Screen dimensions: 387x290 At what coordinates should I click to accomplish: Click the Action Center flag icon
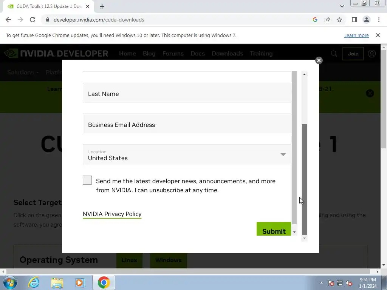point(330,283)
